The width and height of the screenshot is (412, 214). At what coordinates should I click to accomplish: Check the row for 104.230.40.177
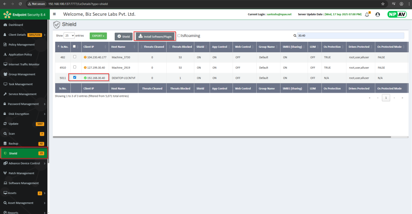pyautogui.click(x=75, y=57)
